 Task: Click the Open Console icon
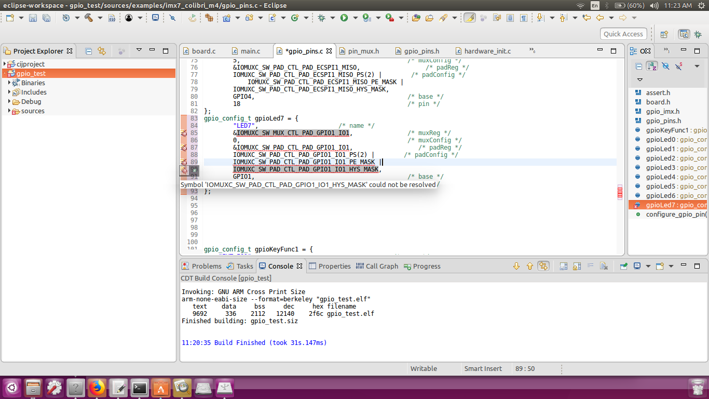[x=660, y=266]
